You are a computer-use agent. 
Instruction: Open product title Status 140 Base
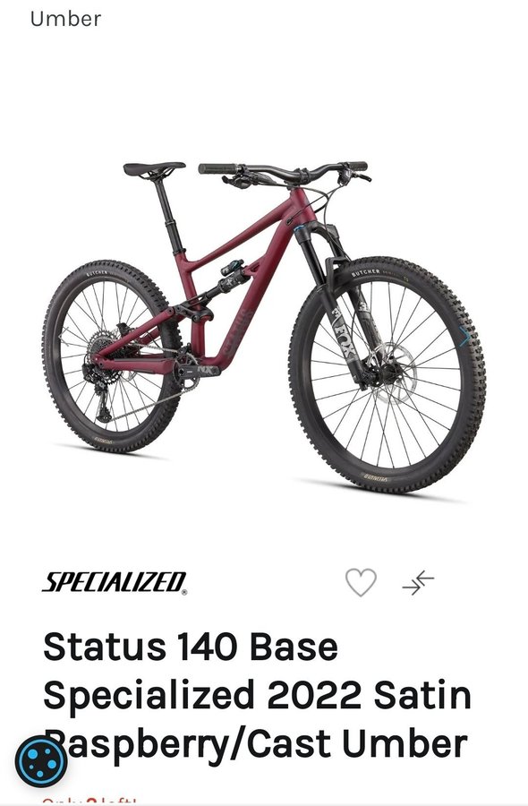click(x=191, y=647)
